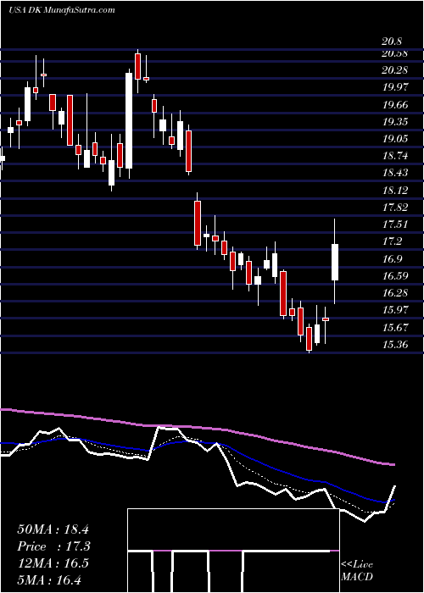
Task: Select the 19.35 axis value
Action: point(395,122)
